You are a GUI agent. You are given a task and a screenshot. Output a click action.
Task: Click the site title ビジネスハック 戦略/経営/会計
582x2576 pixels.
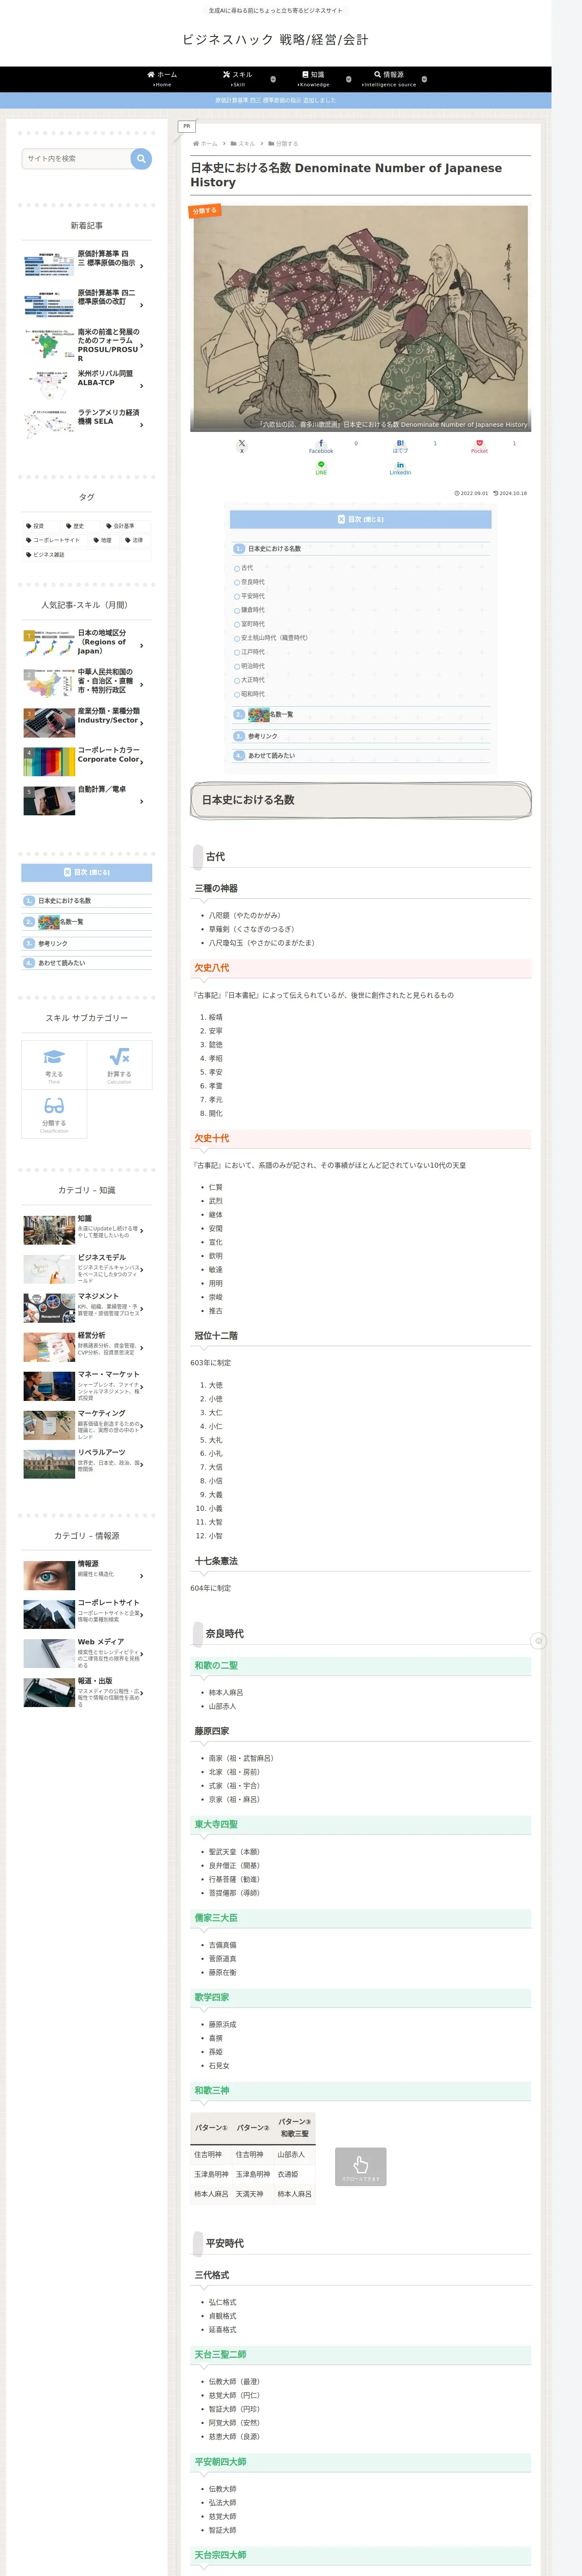click(275, 40)
